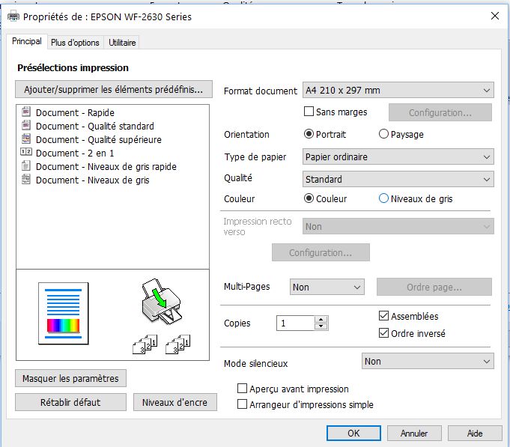Enable the Sans marges checkbox
Viewport: 510px width, 447px height.
tap(309, 112)
